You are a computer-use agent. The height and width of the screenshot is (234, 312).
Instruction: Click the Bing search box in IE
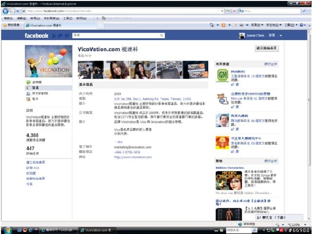pos(270,11)
